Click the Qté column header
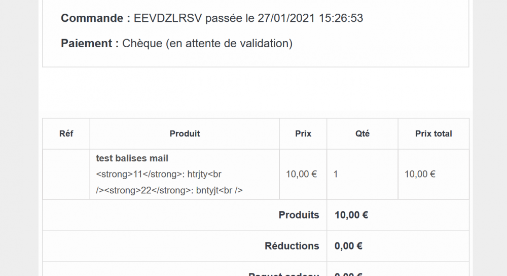Screen dimensions: 507x276 pyautogui.click(x=362, y=133)
